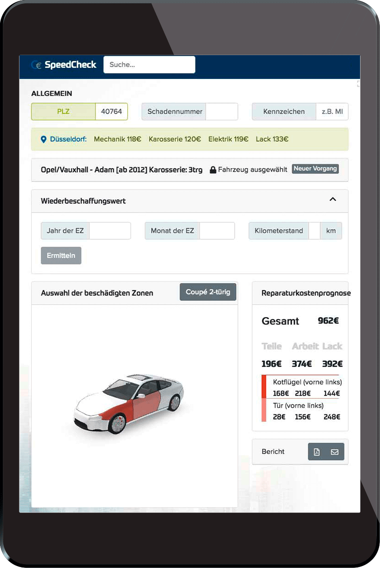
Task: Export the Bericht as PDF
Action: pos(317,452)
